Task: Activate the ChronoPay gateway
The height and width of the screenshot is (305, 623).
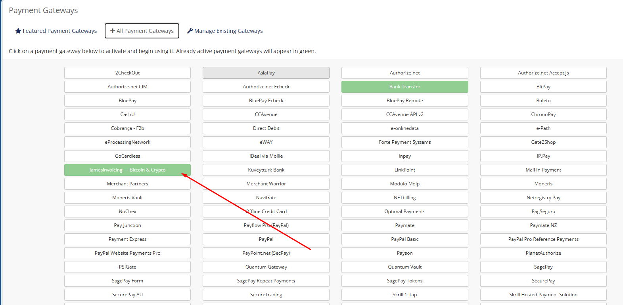Action: 543,114
